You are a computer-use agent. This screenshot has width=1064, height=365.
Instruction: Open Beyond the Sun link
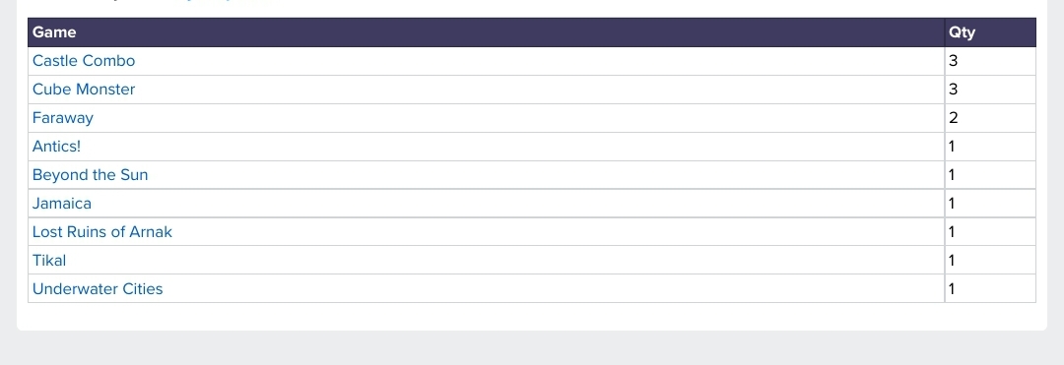(x=90, y=175)
